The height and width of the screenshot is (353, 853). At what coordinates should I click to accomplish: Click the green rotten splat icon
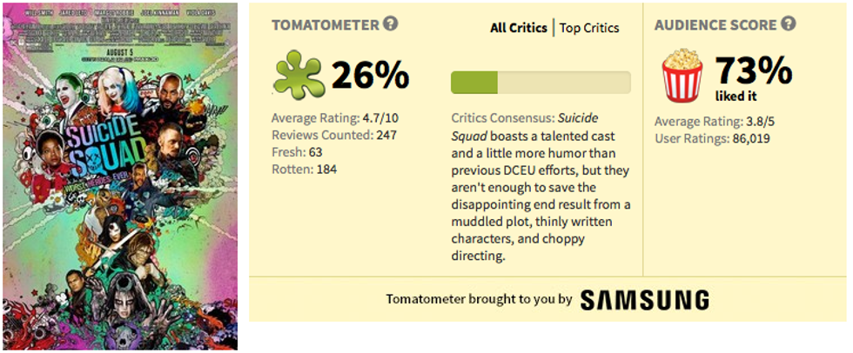click(x=299, y=75)
